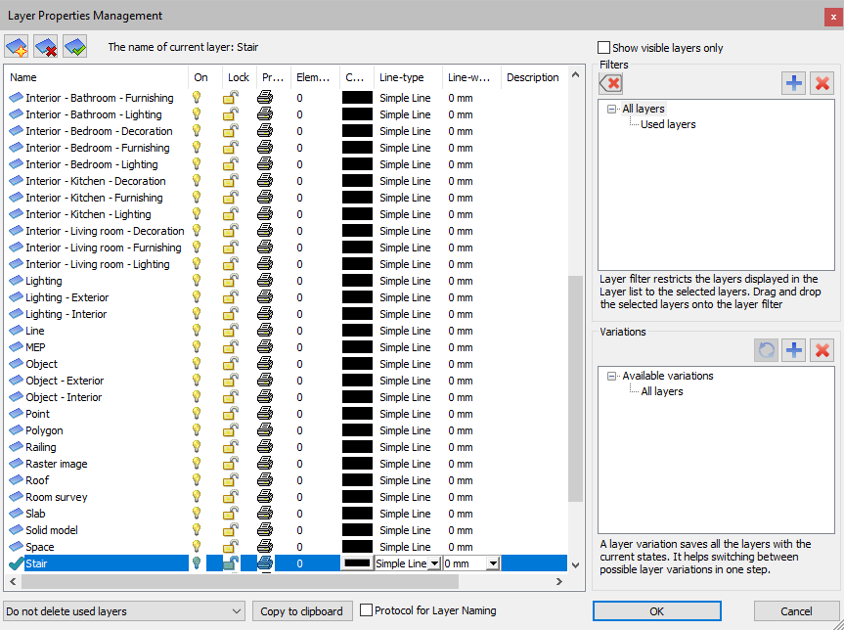Select Used layers in the Filters tree

coord(668,125)
